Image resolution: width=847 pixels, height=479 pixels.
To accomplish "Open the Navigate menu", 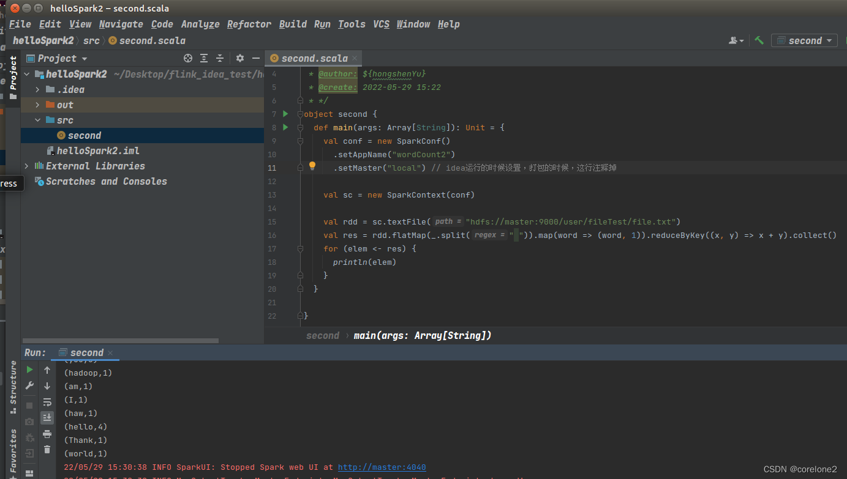I will point(121,24).
